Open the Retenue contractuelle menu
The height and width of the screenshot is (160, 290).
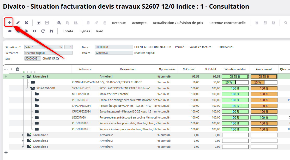[x=227, y=23]
